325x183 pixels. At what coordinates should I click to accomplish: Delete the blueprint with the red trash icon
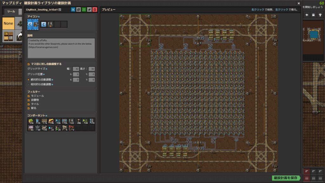coord(95,10)
